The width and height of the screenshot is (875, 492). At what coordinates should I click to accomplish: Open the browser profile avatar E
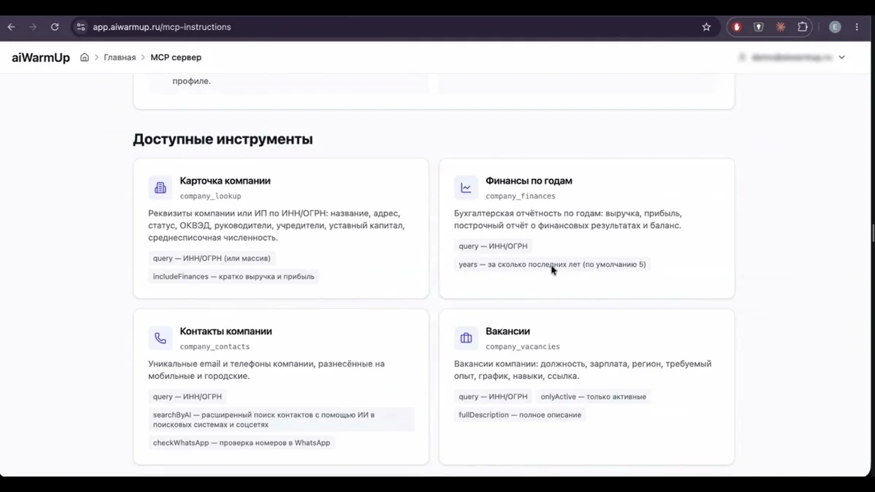[x=835, y=27]
